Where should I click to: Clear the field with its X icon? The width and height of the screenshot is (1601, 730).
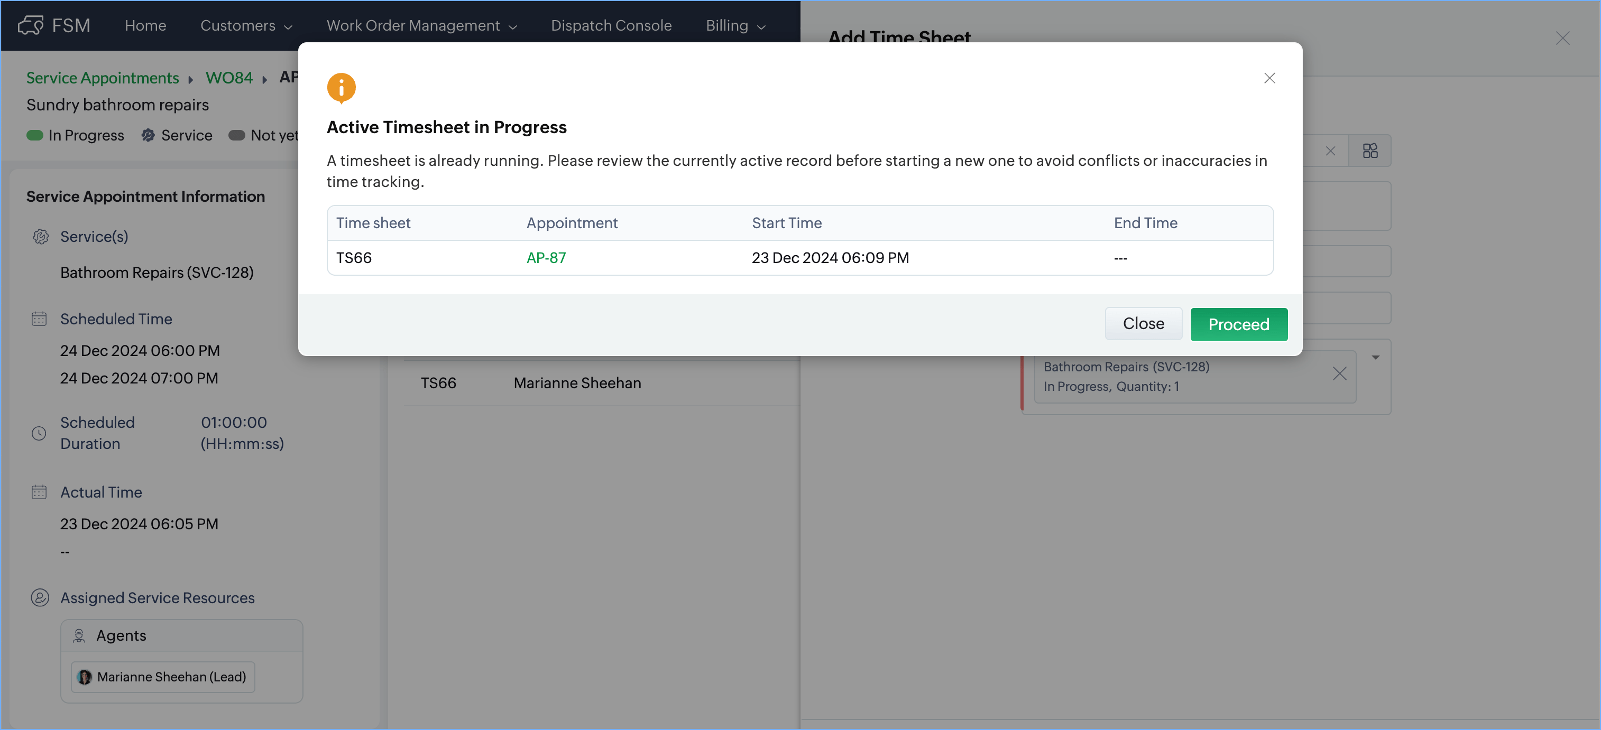tap(1330, 151)
